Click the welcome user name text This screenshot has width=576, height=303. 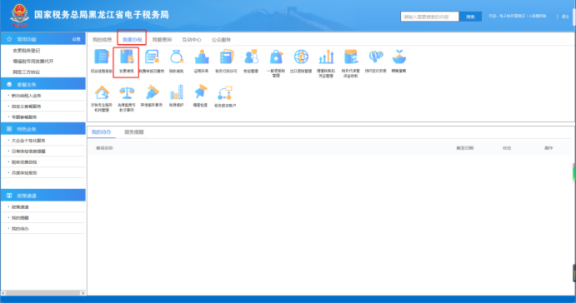coord(520,17)
